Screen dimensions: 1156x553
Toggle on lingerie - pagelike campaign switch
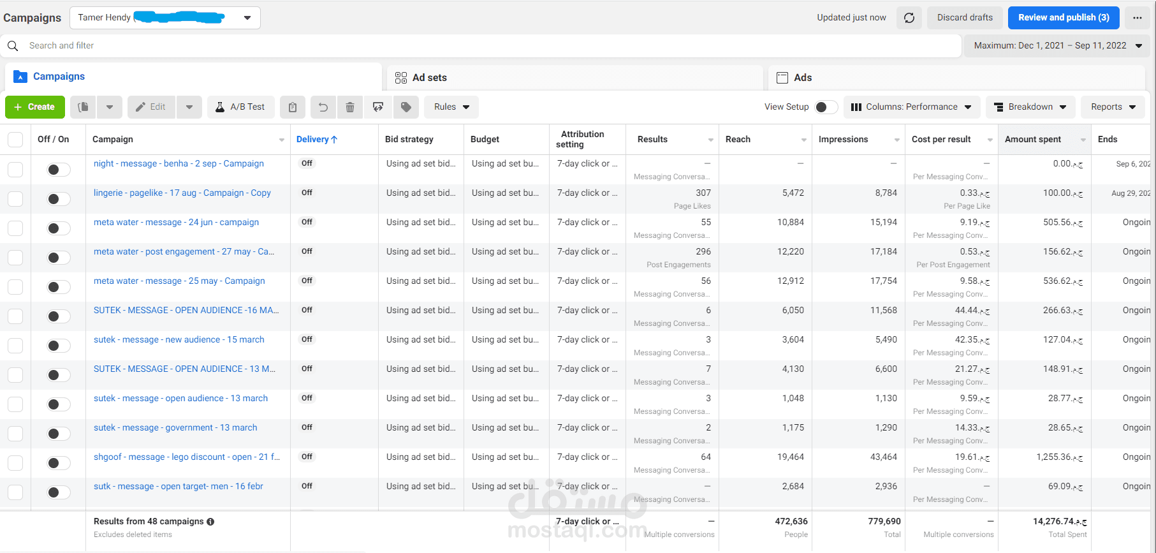click(59, 199)
